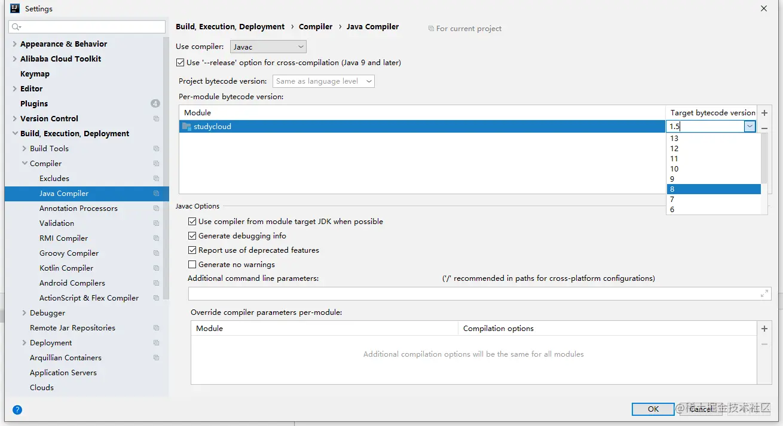Viewport: 783px width, 426px height.
Task: Expand the Editor settings node
Action: coord(15,89)
